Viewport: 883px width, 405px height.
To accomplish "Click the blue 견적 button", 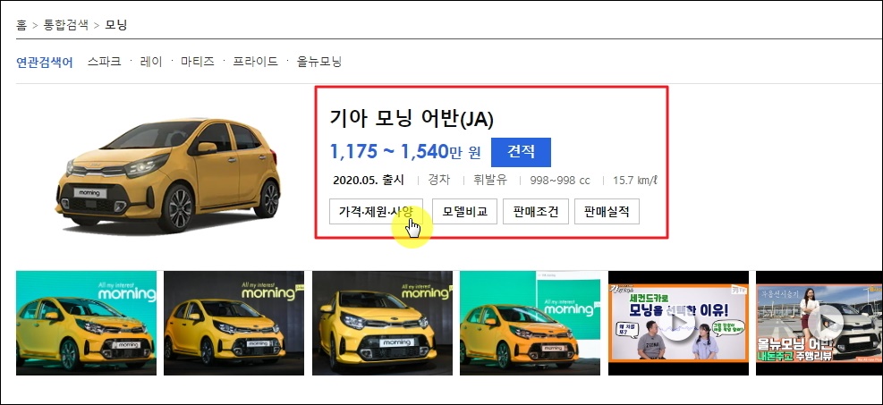I will coord(521,152).
